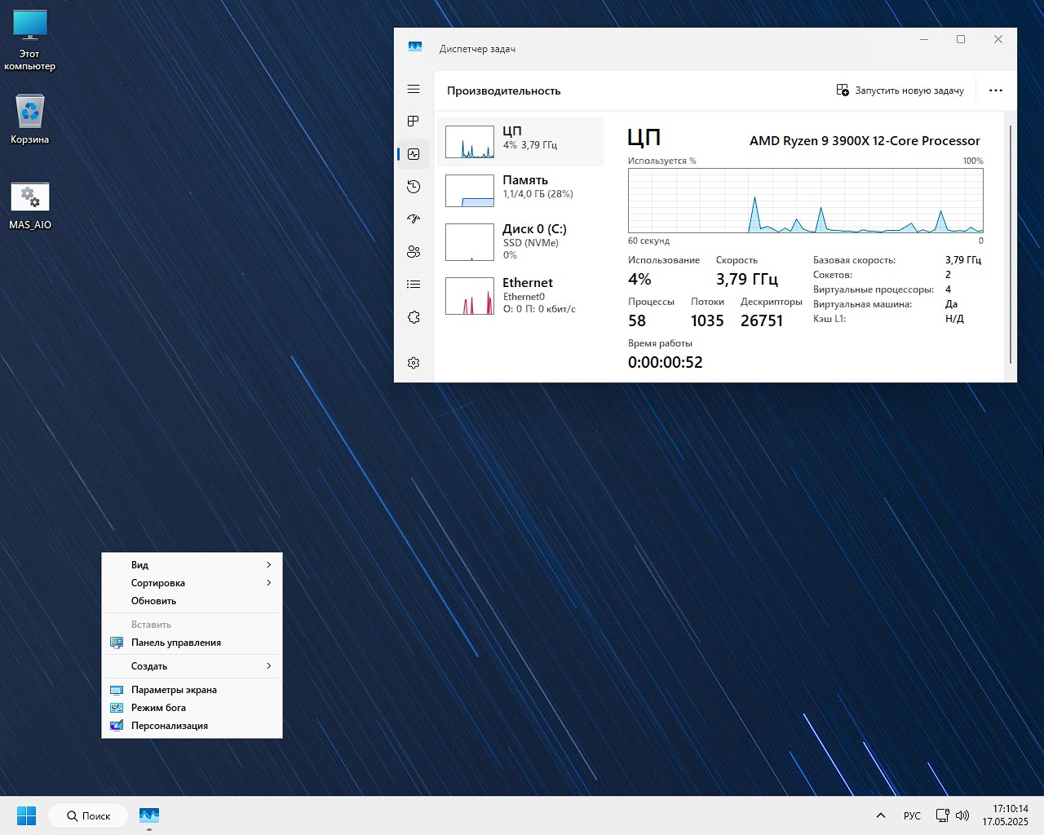Click the network icon in system tray

point(942,815)
